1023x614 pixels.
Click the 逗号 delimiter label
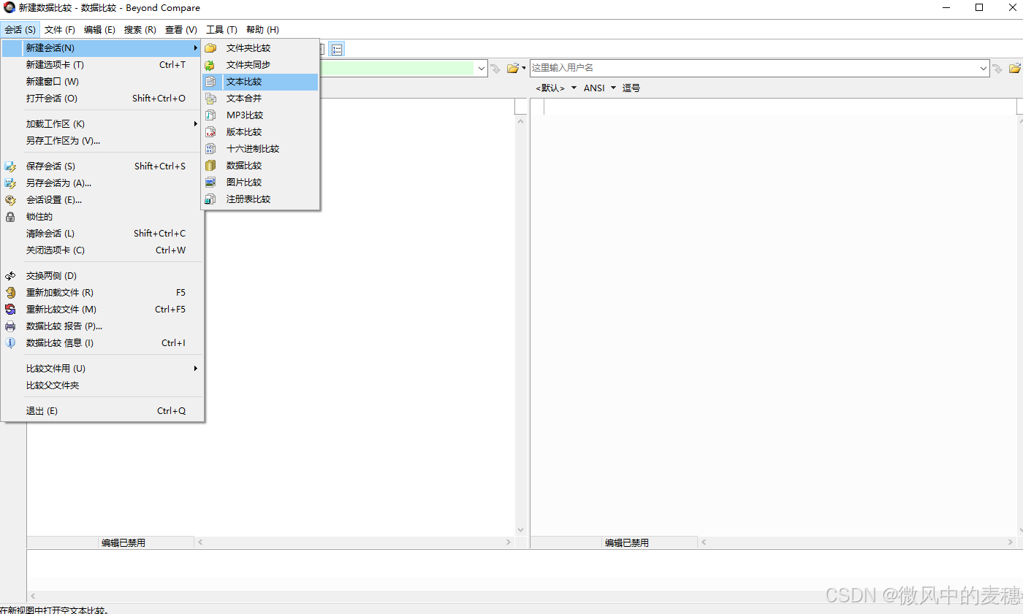pyautogui.click(x=631, y=88)
